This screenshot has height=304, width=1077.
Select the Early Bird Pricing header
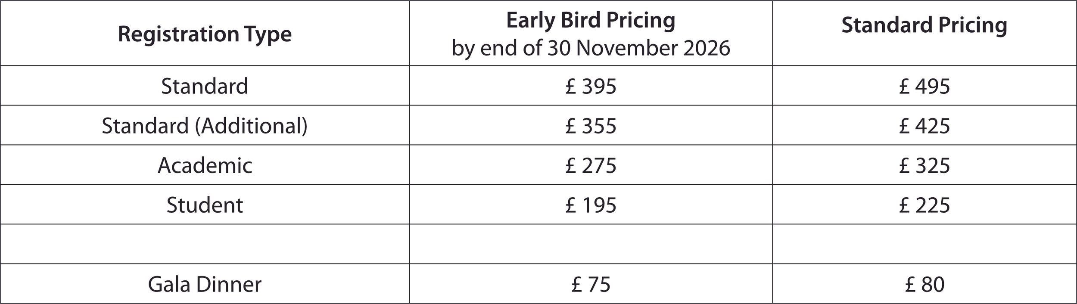tap(591, 21)
